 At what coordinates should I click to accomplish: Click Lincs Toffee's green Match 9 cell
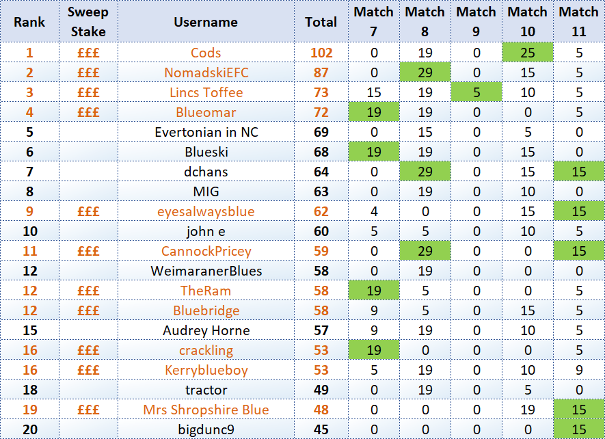tap(476, 92)
